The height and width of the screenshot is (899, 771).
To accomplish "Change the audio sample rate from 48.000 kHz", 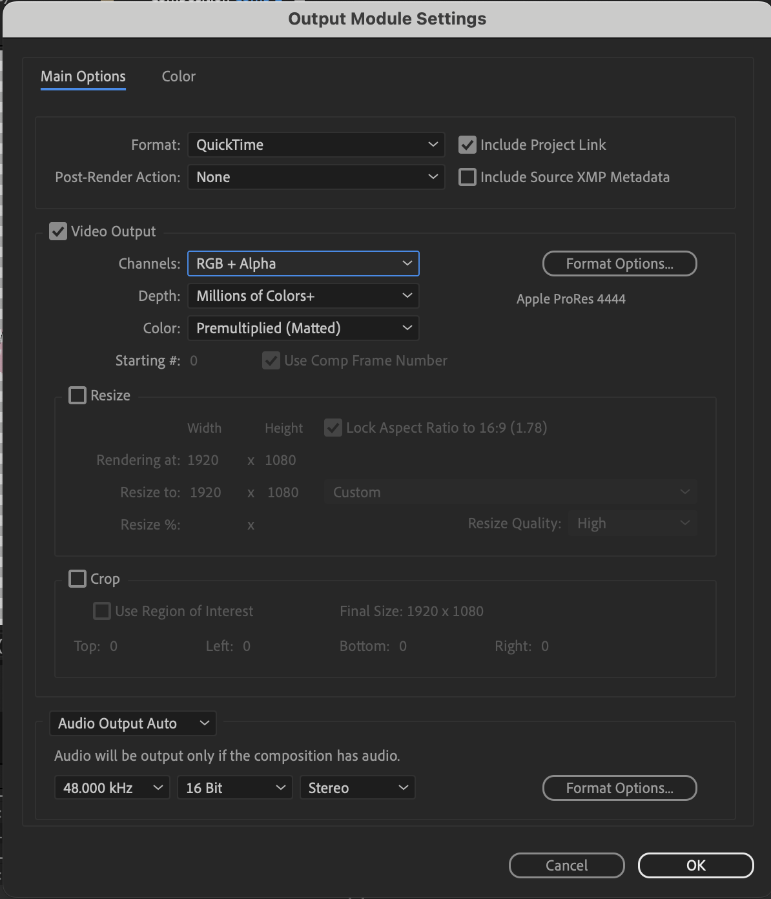I will pyautogui.click(x=111, y=787).
